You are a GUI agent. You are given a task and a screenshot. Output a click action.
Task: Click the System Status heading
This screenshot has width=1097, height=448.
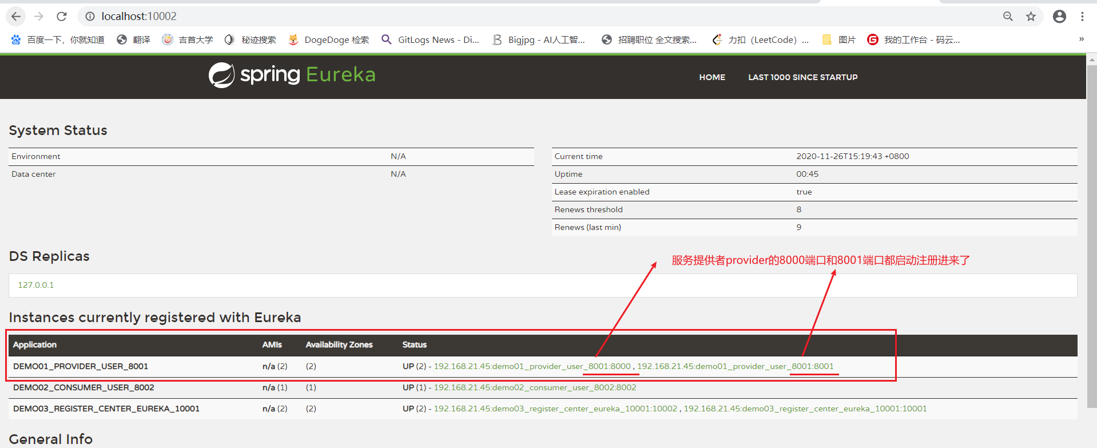pos(58,130)
